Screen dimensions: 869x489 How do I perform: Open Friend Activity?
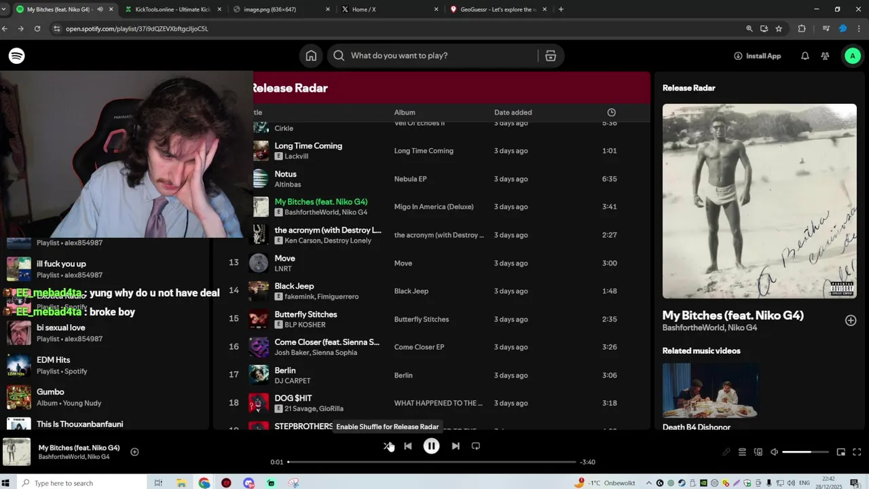(x=825, y=56)
